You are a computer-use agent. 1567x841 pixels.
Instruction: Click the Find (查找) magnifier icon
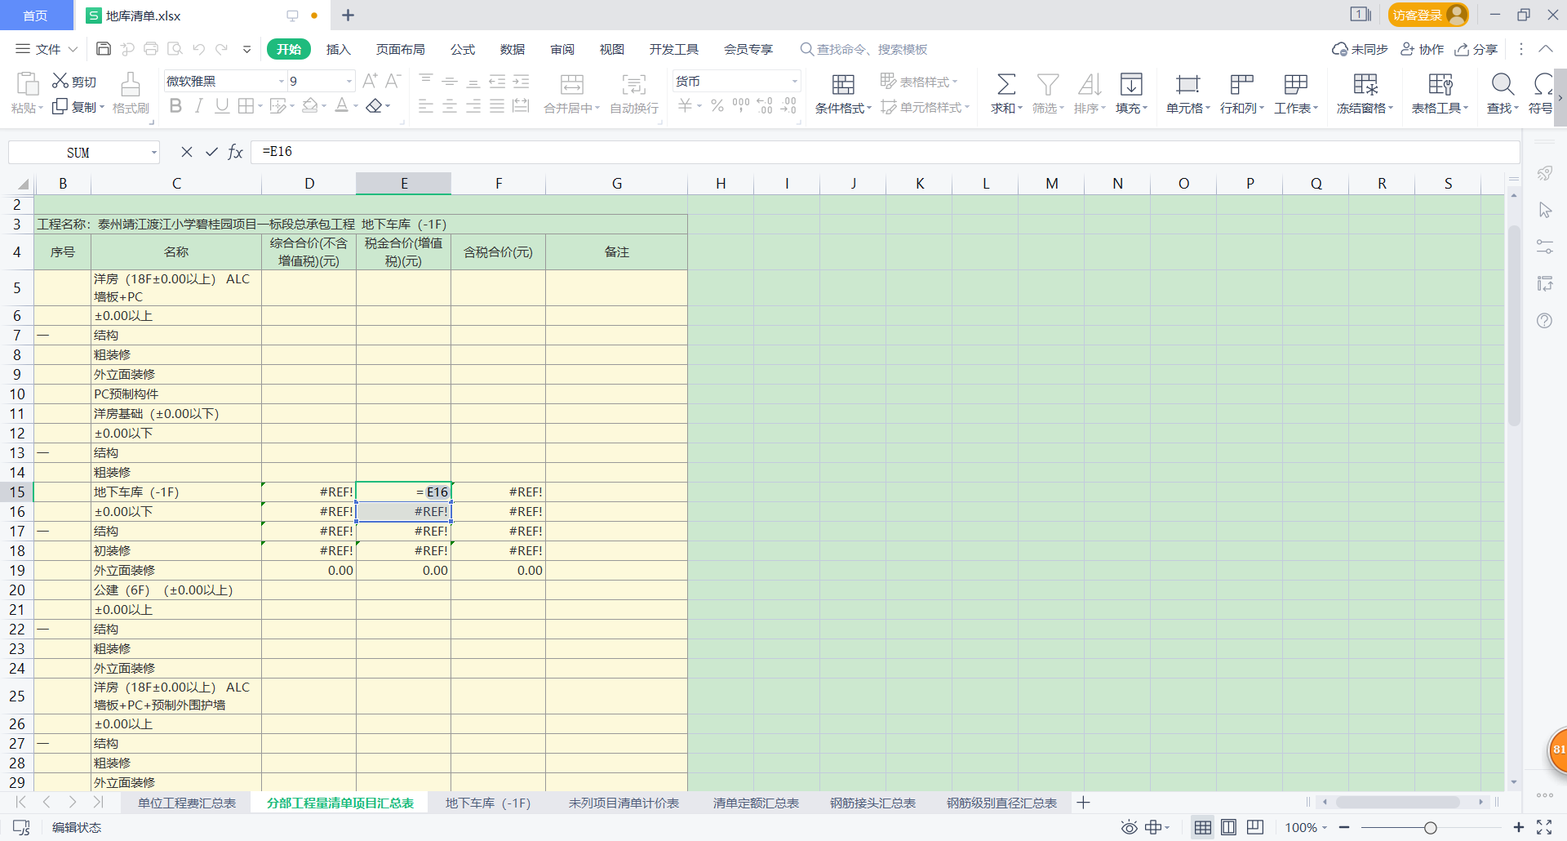pos(1503,84)
